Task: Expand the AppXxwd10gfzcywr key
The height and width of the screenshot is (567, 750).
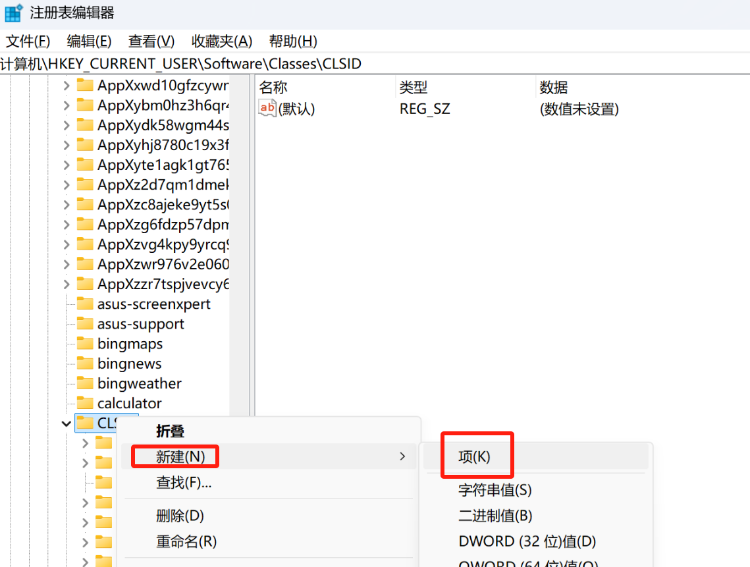Action: (x=66, y=86)
